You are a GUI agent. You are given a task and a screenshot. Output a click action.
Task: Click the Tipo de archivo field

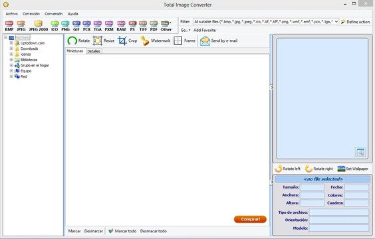[338, 212]
